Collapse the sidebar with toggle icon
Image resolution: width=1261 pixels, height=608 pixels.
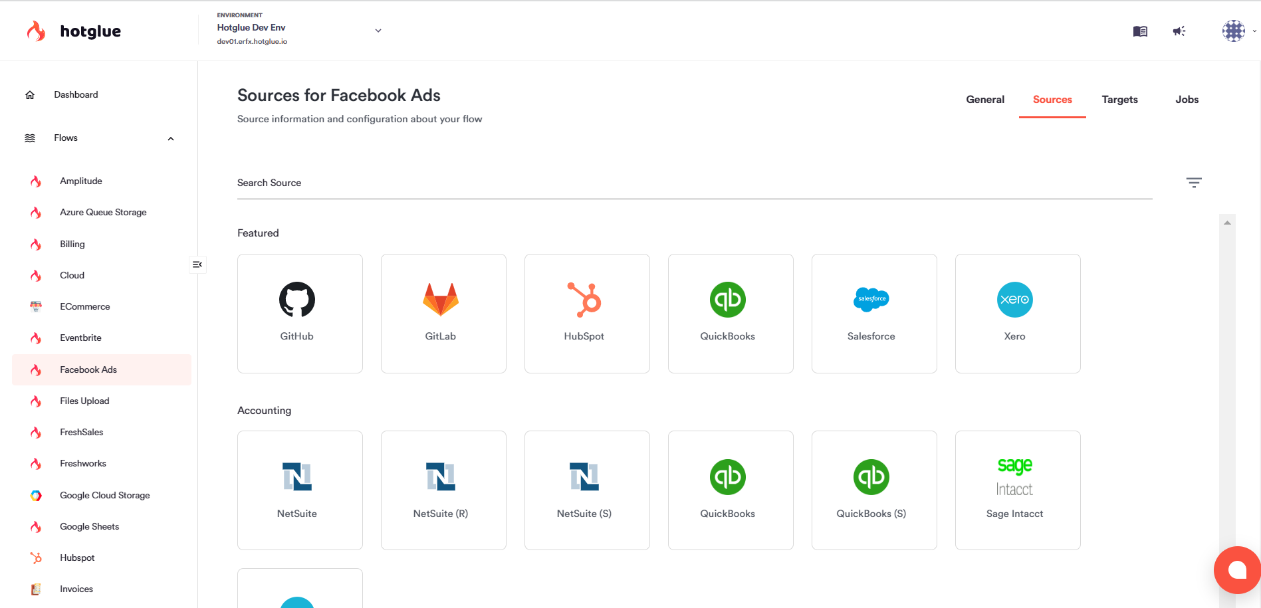[x=197, y=264]
